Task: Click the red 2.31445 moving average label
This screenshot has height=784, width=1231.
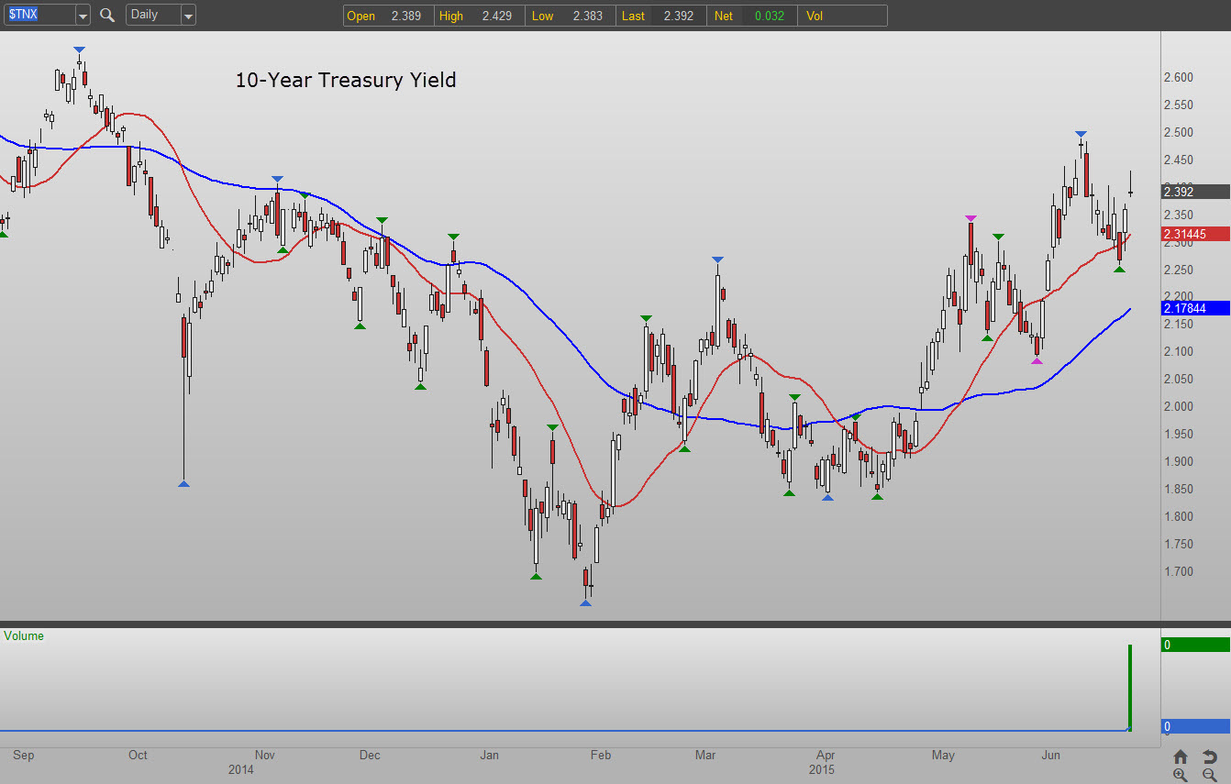Action: (1194, 235)
